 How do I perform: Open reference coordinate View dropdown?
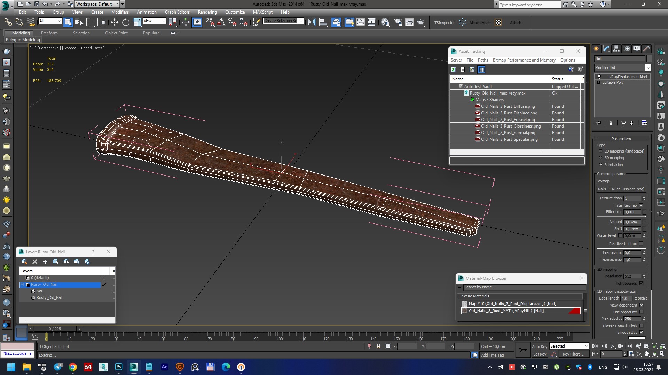click(164, 21)
